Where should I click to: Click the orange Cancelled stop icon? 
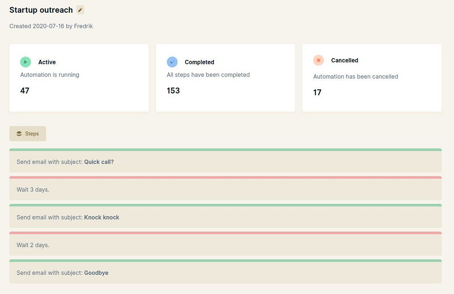tap(319, 60)
